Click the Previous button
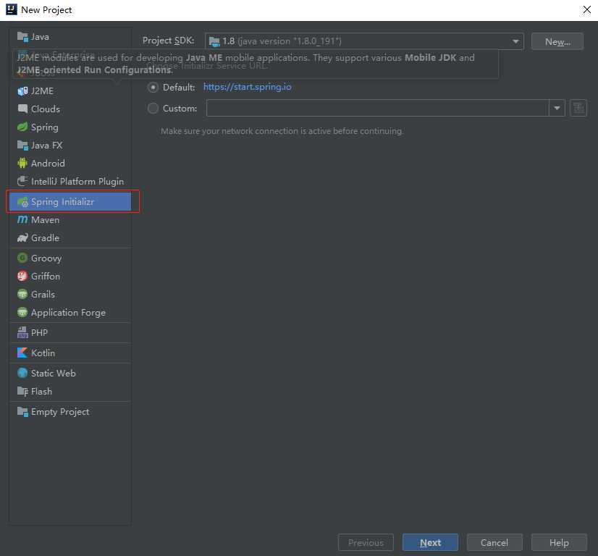The height and width of the screenshot is (556, 598). coord(366,543)
